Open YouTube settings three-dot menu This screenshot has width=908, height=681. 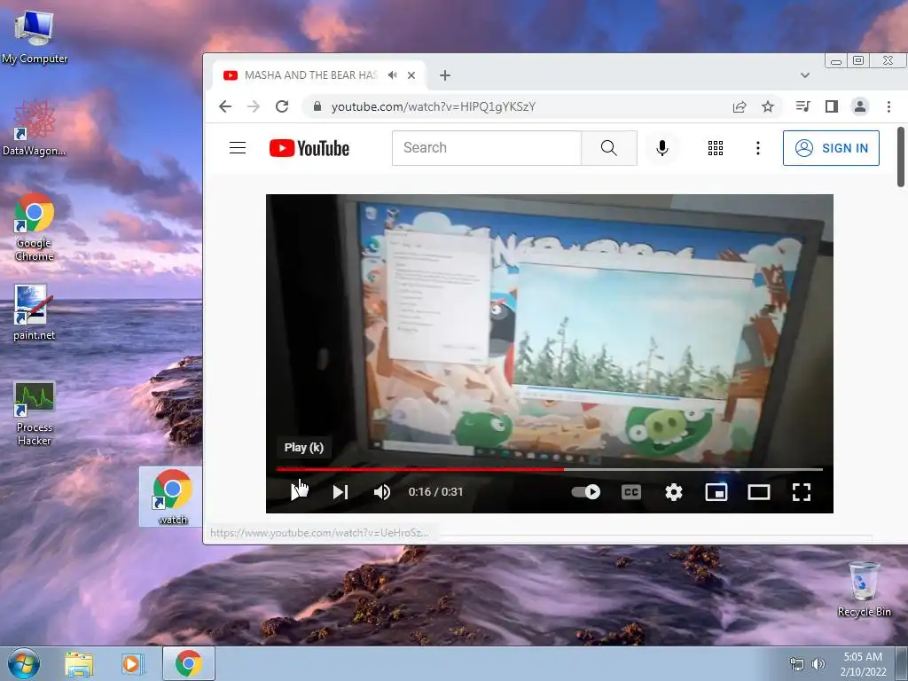[757, 148]
